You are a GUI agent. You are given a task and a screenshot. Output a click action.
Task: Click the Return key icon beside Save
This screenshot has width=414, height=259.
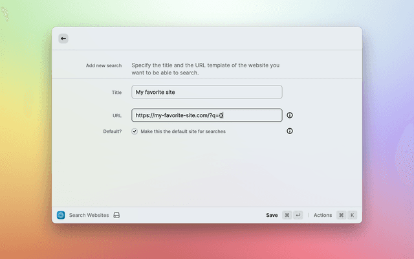point(298,215)
